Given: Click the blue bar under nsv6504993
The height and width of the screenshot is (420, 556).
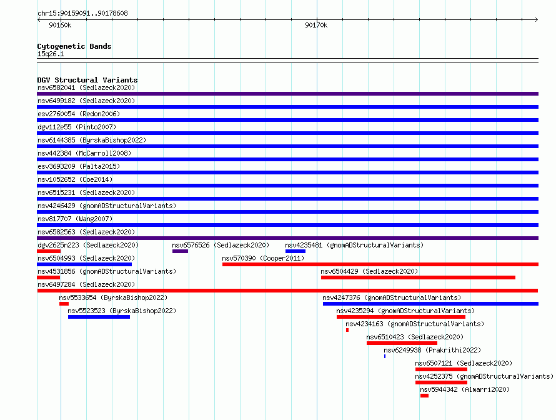Looking at the screenshot, I should (84, 264).
